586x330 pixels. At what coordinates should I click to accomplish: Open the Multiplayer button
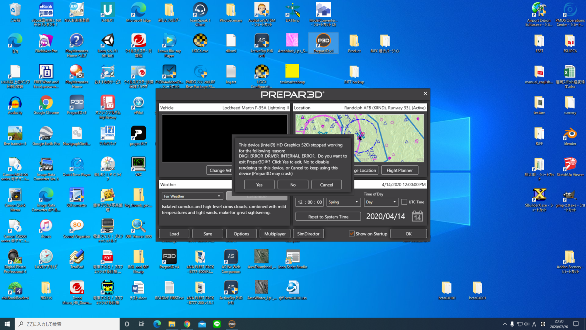click(275, 234)
